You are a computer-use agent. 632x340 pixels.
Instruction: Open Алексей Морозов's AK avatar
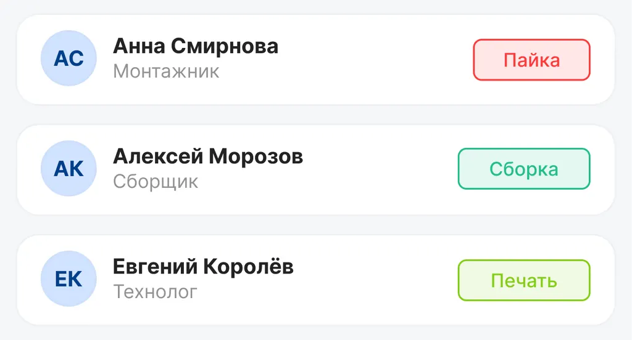[69, 169]
